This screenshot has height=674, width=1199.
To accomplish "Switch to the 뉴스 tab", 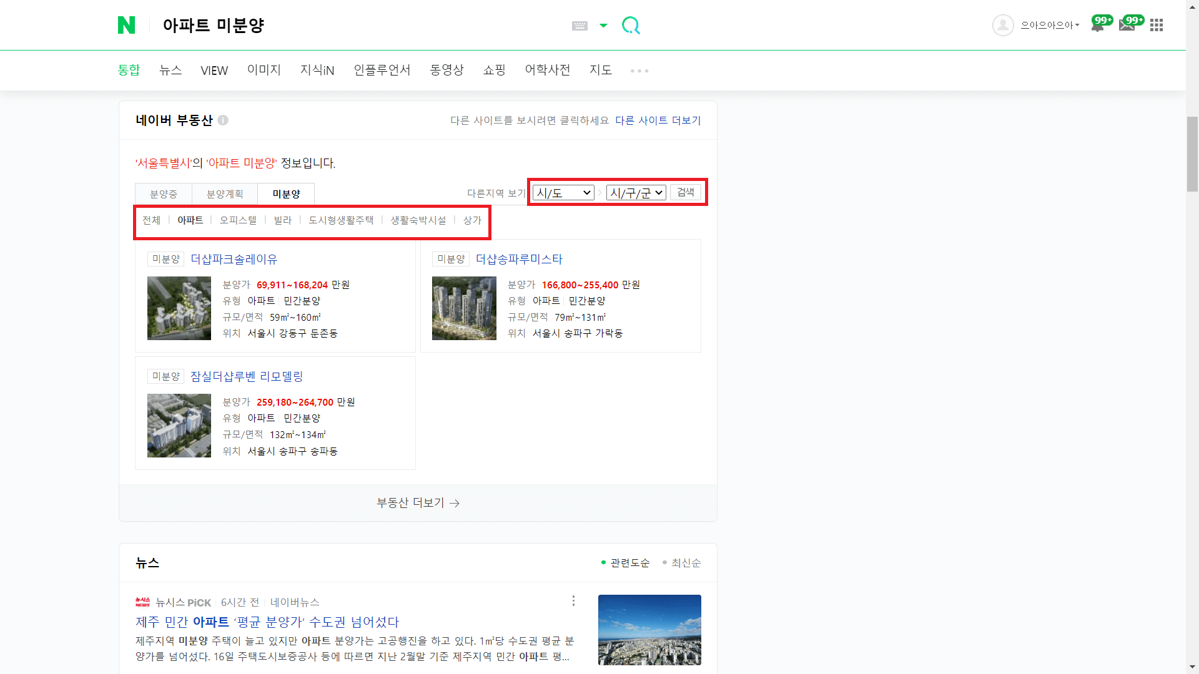I will coord(170,70).
